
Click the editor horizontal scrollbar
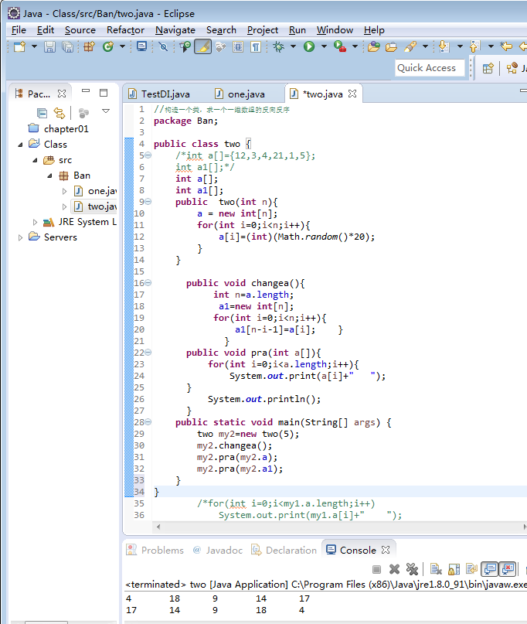coord(325,527)
